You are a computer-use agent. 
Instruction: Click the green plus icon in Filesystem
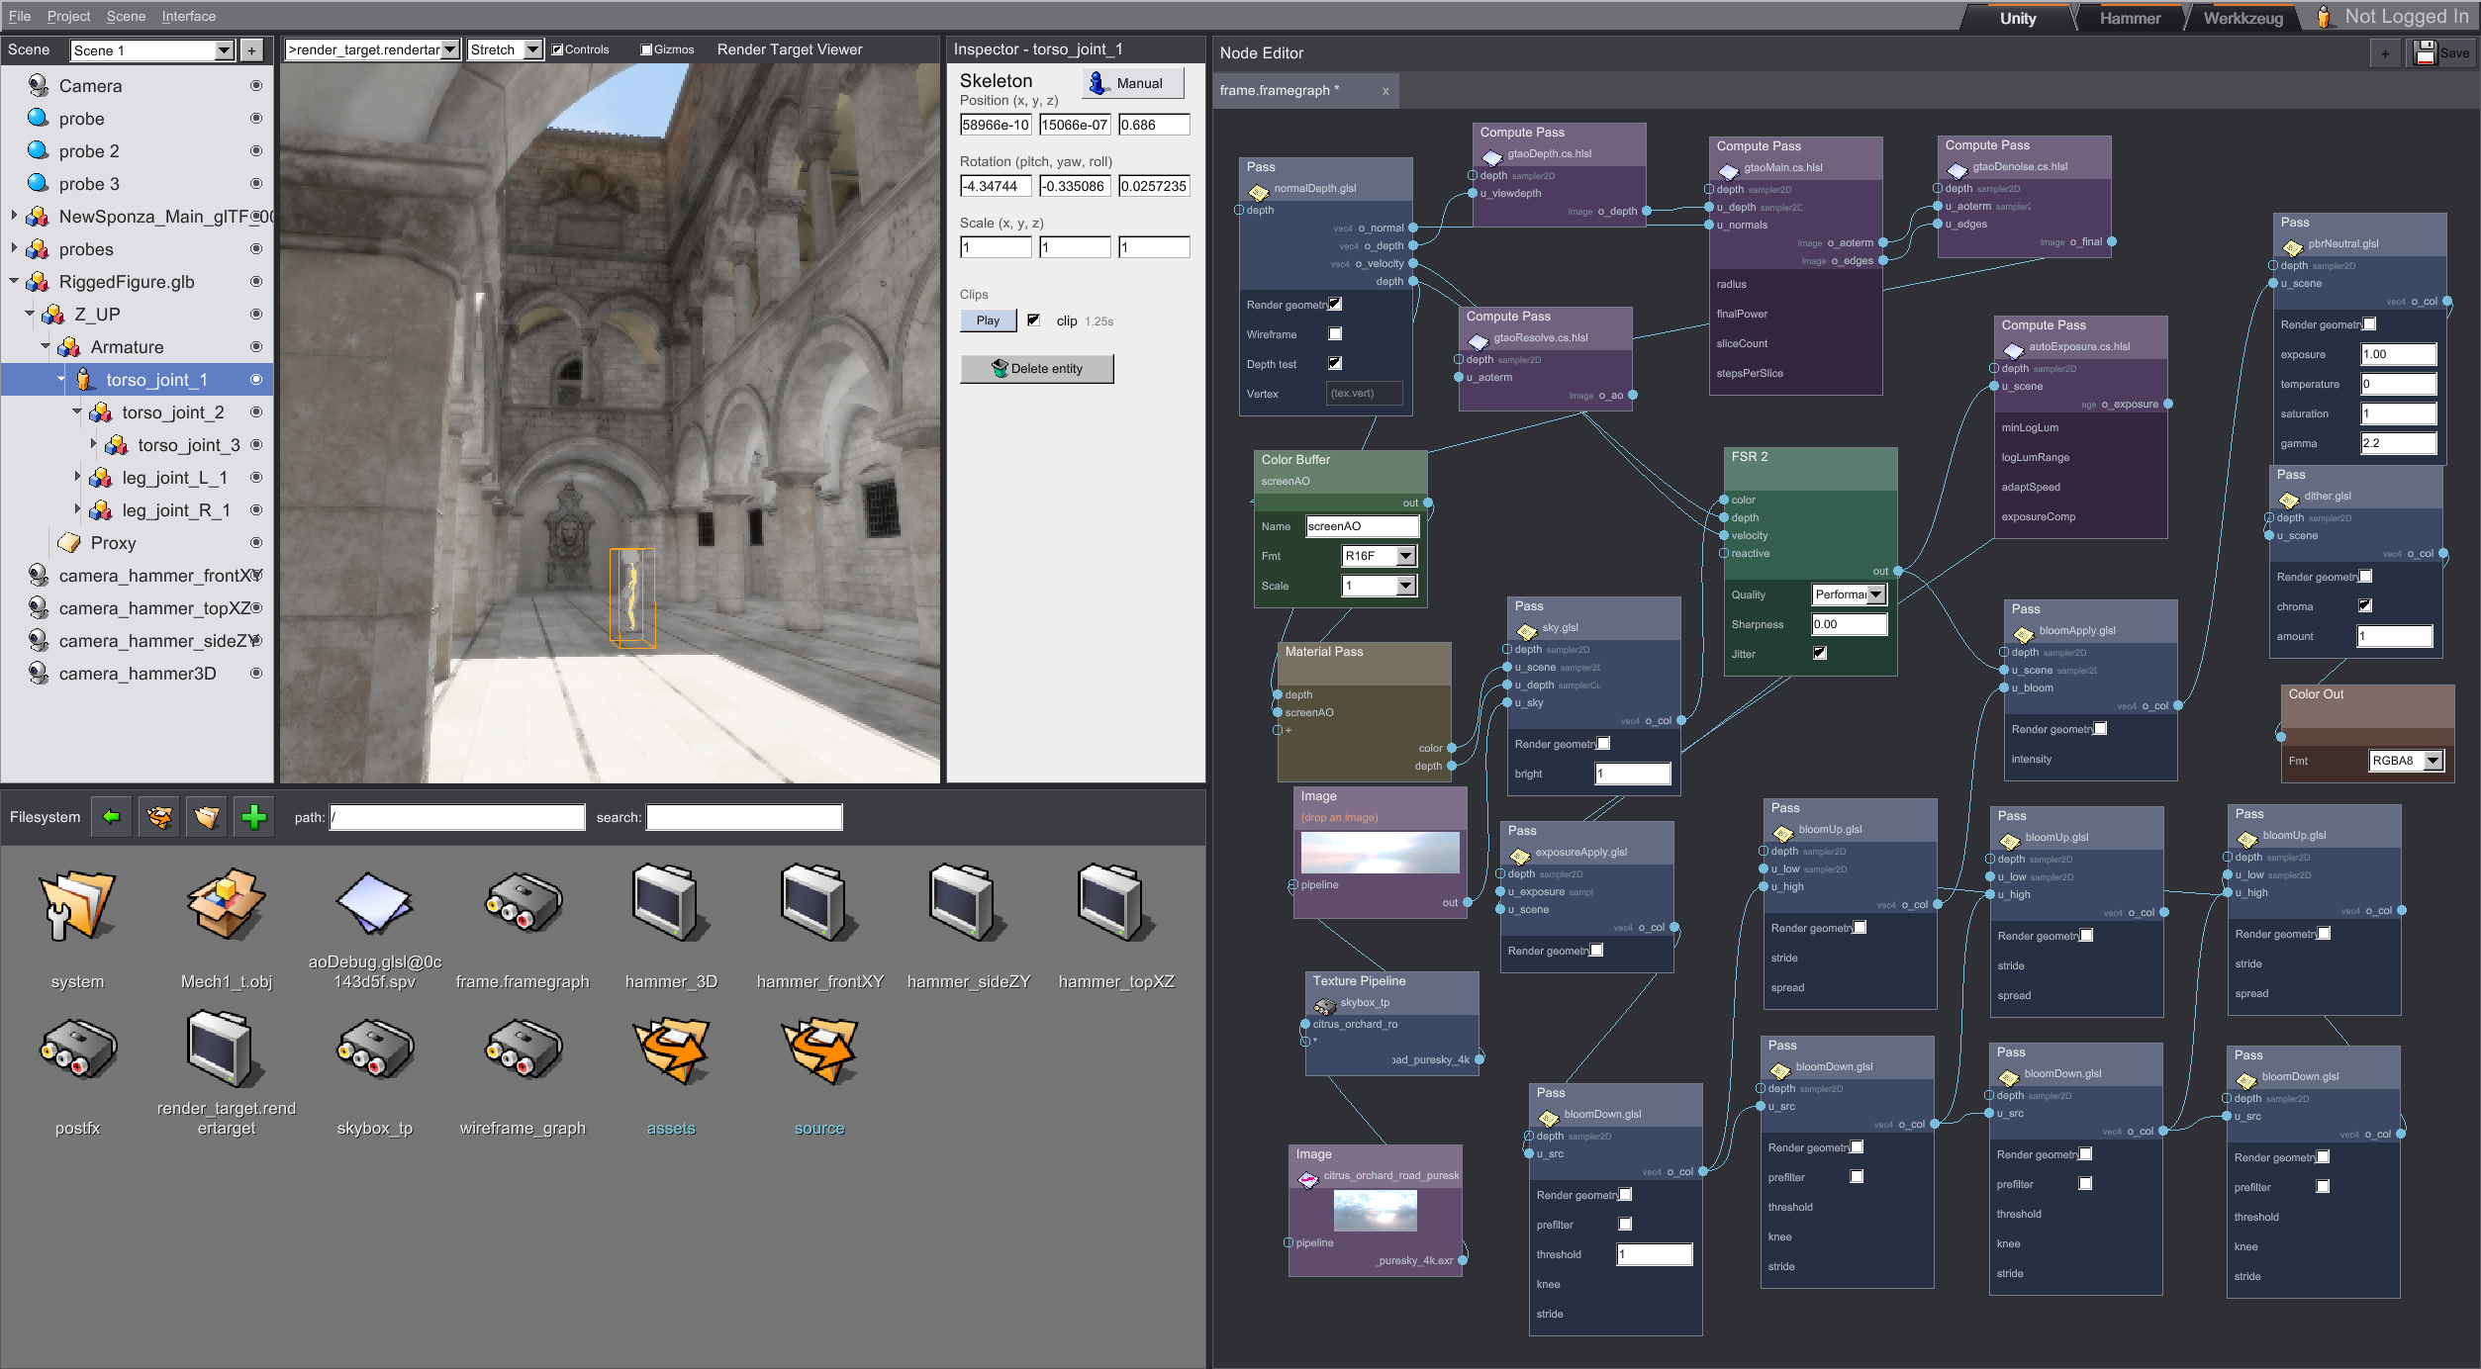[254, 817]
